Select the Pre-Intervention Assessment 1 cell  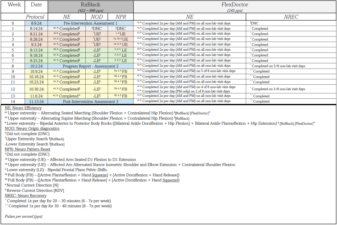pyautogui.click(x=90, y=23)
